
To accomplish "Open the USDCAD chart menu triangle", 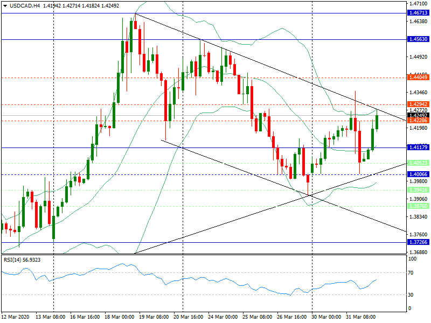I will [5, 6].
